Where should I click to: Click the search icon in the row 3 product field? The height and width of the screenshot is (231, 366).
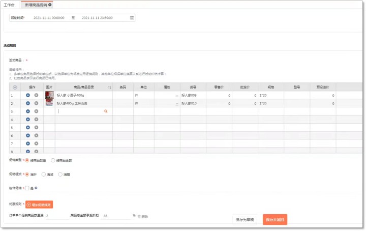click(x=106, y=111)
